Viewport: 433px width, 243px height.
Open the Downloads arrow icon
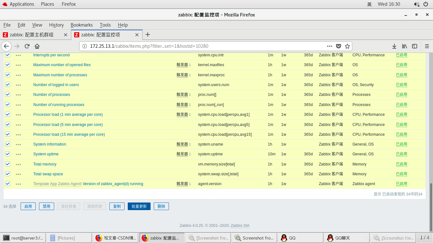pos(394,46)
